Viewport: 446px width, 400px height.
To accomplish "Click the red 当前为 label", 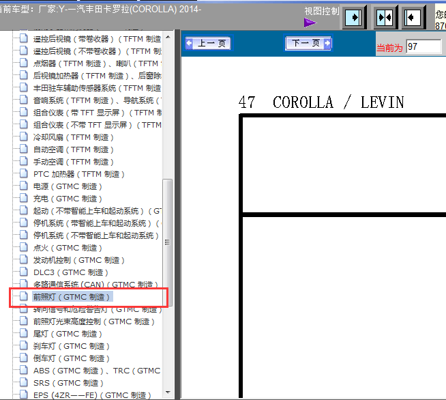I will pos(389,48).
